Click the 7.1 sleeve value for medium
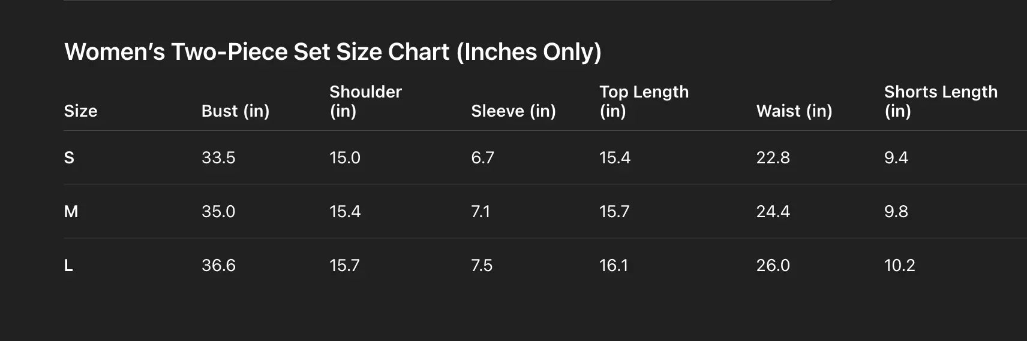The image size is (1027, 341). 481,211
